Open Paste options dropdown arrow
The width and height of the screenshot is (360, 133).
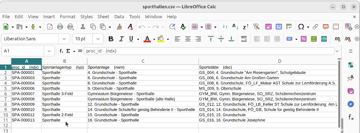(110, 27)
